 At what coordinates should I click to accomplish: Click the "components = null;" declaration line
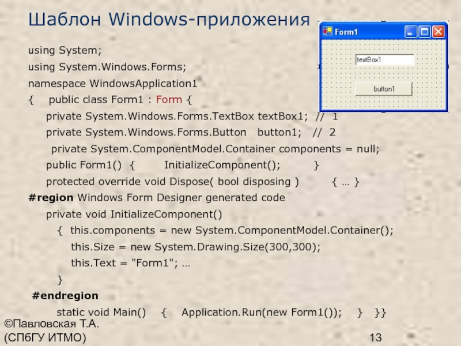(215, 149)
